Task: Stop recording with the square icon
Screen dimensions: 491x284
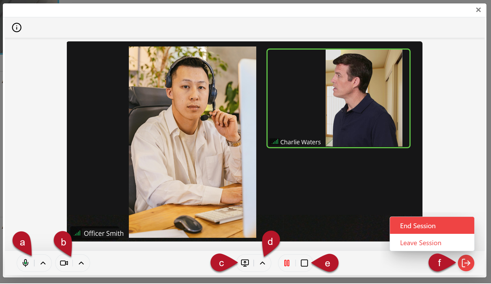Action: pos(304,263)
